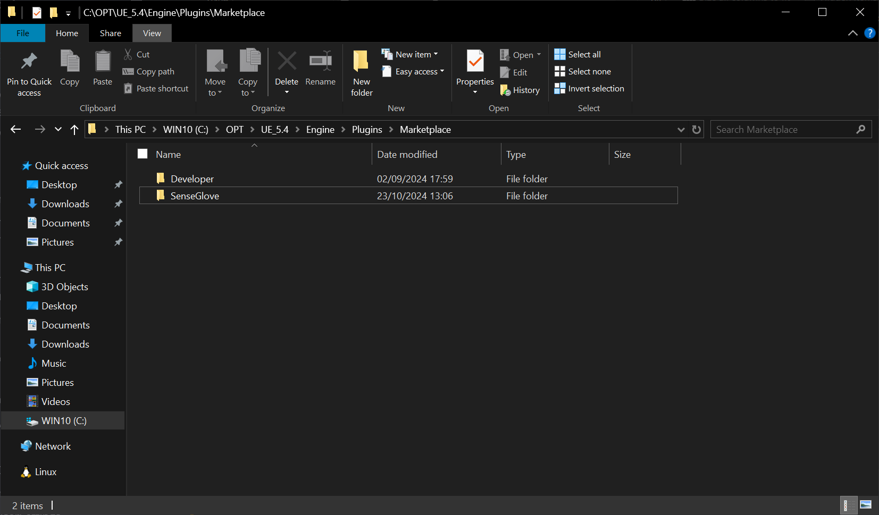Open the address bar history dropdown chevron
This screenshot has width=879, height=515.
click(x=681, y=129)
